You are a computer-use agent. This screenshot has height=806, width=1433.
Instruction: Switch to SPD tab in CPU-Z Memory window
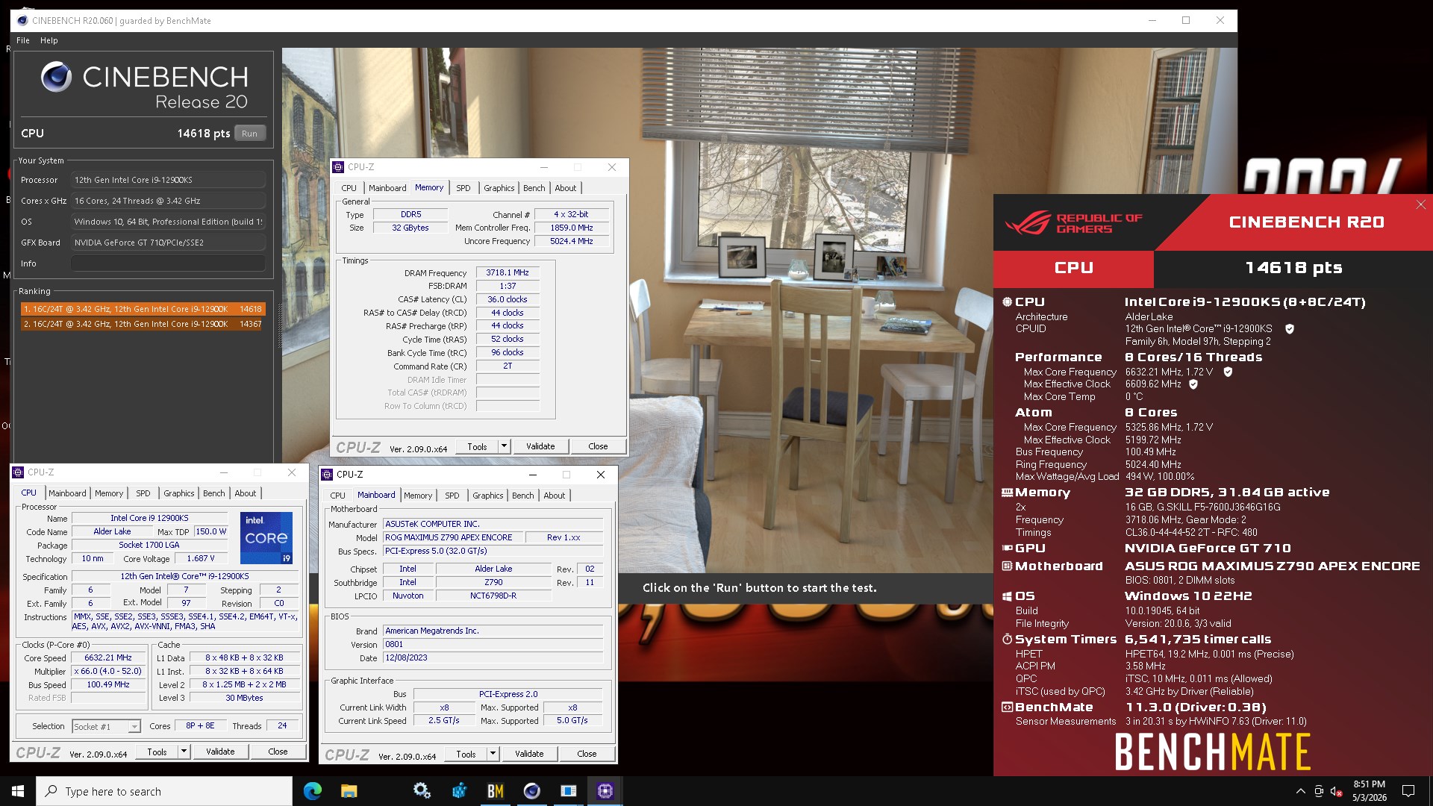click(463, 188)
